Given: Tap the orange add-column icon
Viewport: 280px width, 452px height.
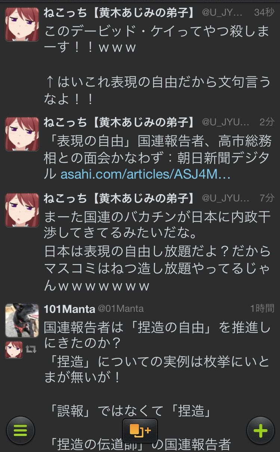Looking at the screenshot, I should 140,430.
